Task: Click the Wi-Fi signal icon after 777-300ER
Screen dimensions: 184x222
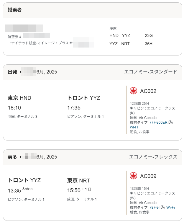Action: [171, 122]
